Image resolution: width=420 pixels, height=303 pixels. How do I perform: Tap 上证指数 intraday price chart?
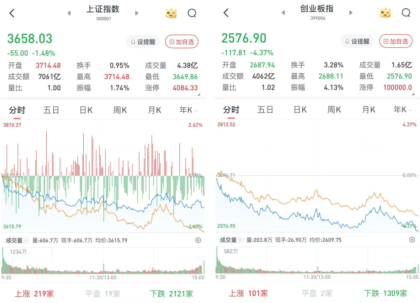tap(103, 176)
